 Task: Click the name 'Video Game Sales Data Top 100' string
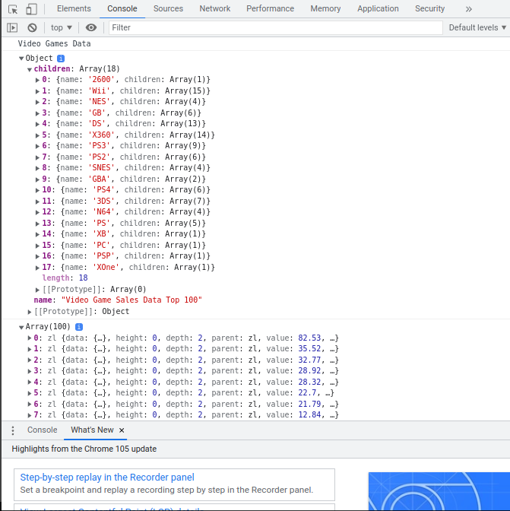pos(131,300)
